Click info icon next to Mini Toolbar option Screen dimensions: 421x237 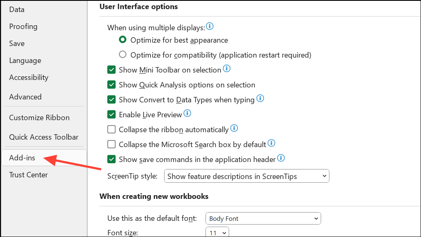click(x=227, y=68)
